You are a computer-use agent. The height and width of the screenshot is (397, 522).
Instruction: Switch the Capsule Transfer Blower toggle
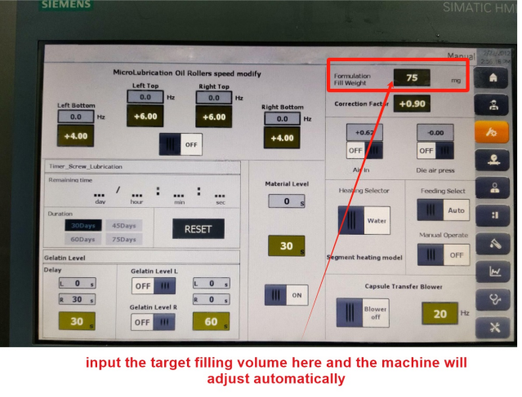pos(364,312)
